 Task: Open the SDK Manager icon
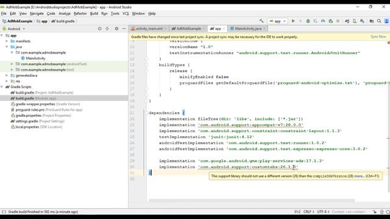pyautogui.click(x=362, y=21)
